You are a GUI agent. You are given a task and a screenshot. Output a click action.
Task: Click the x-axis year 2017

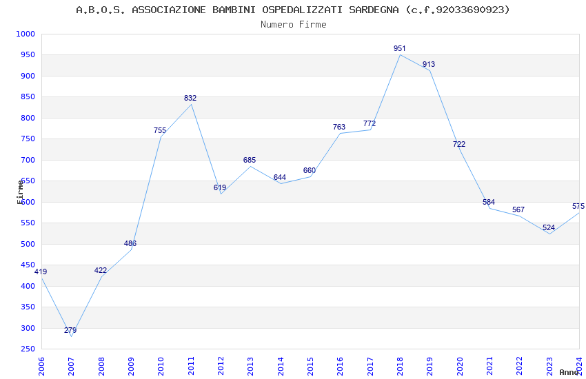point(370,367)
